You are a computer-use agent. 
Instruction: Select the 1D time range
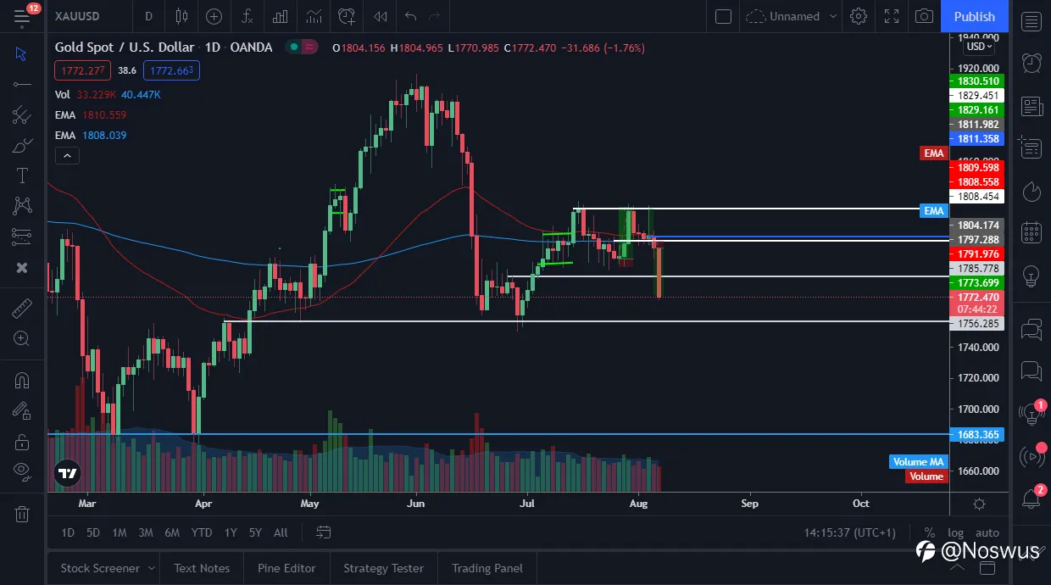(x=69, y=532)
